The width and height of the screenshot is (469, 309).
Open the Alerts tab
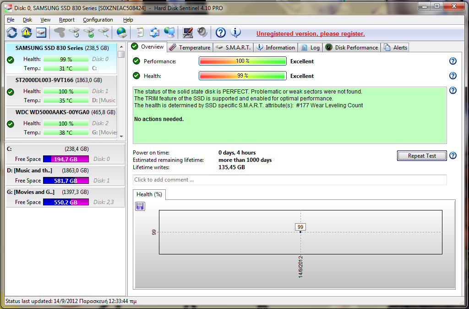coord(395,48)
